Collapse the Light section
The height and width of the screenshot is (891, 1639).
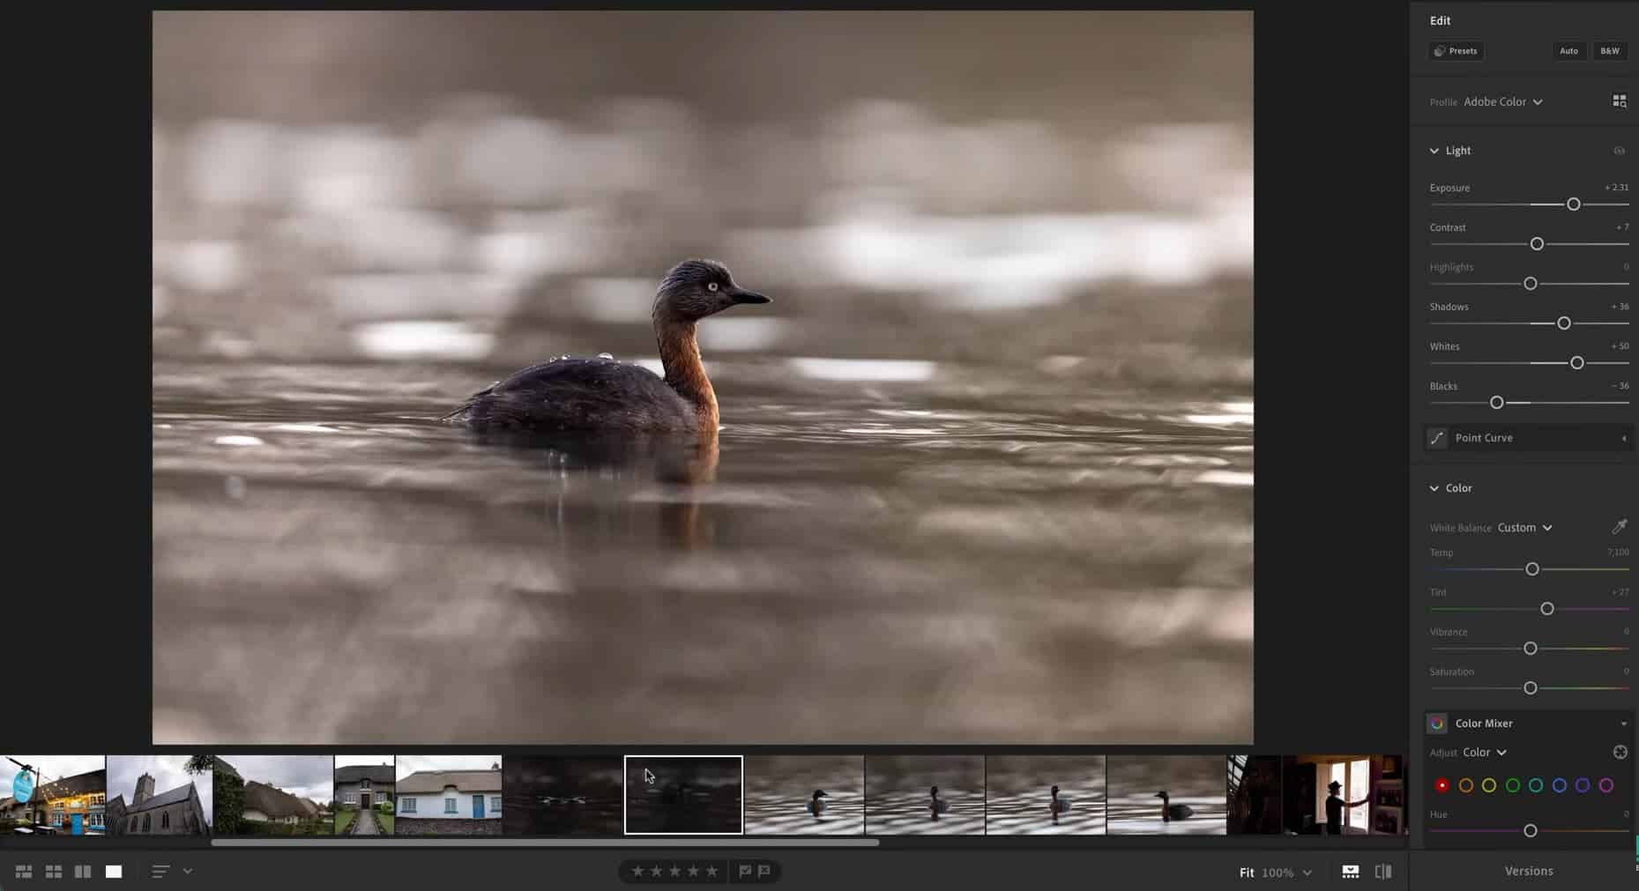point(1434,151)
